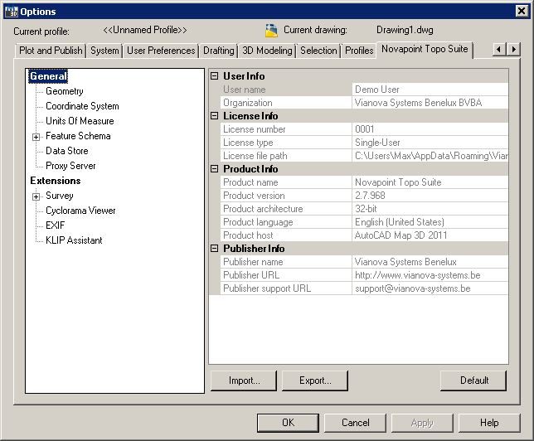
Task: Select KLIP Assistant tree item
Action: (74, 240)
